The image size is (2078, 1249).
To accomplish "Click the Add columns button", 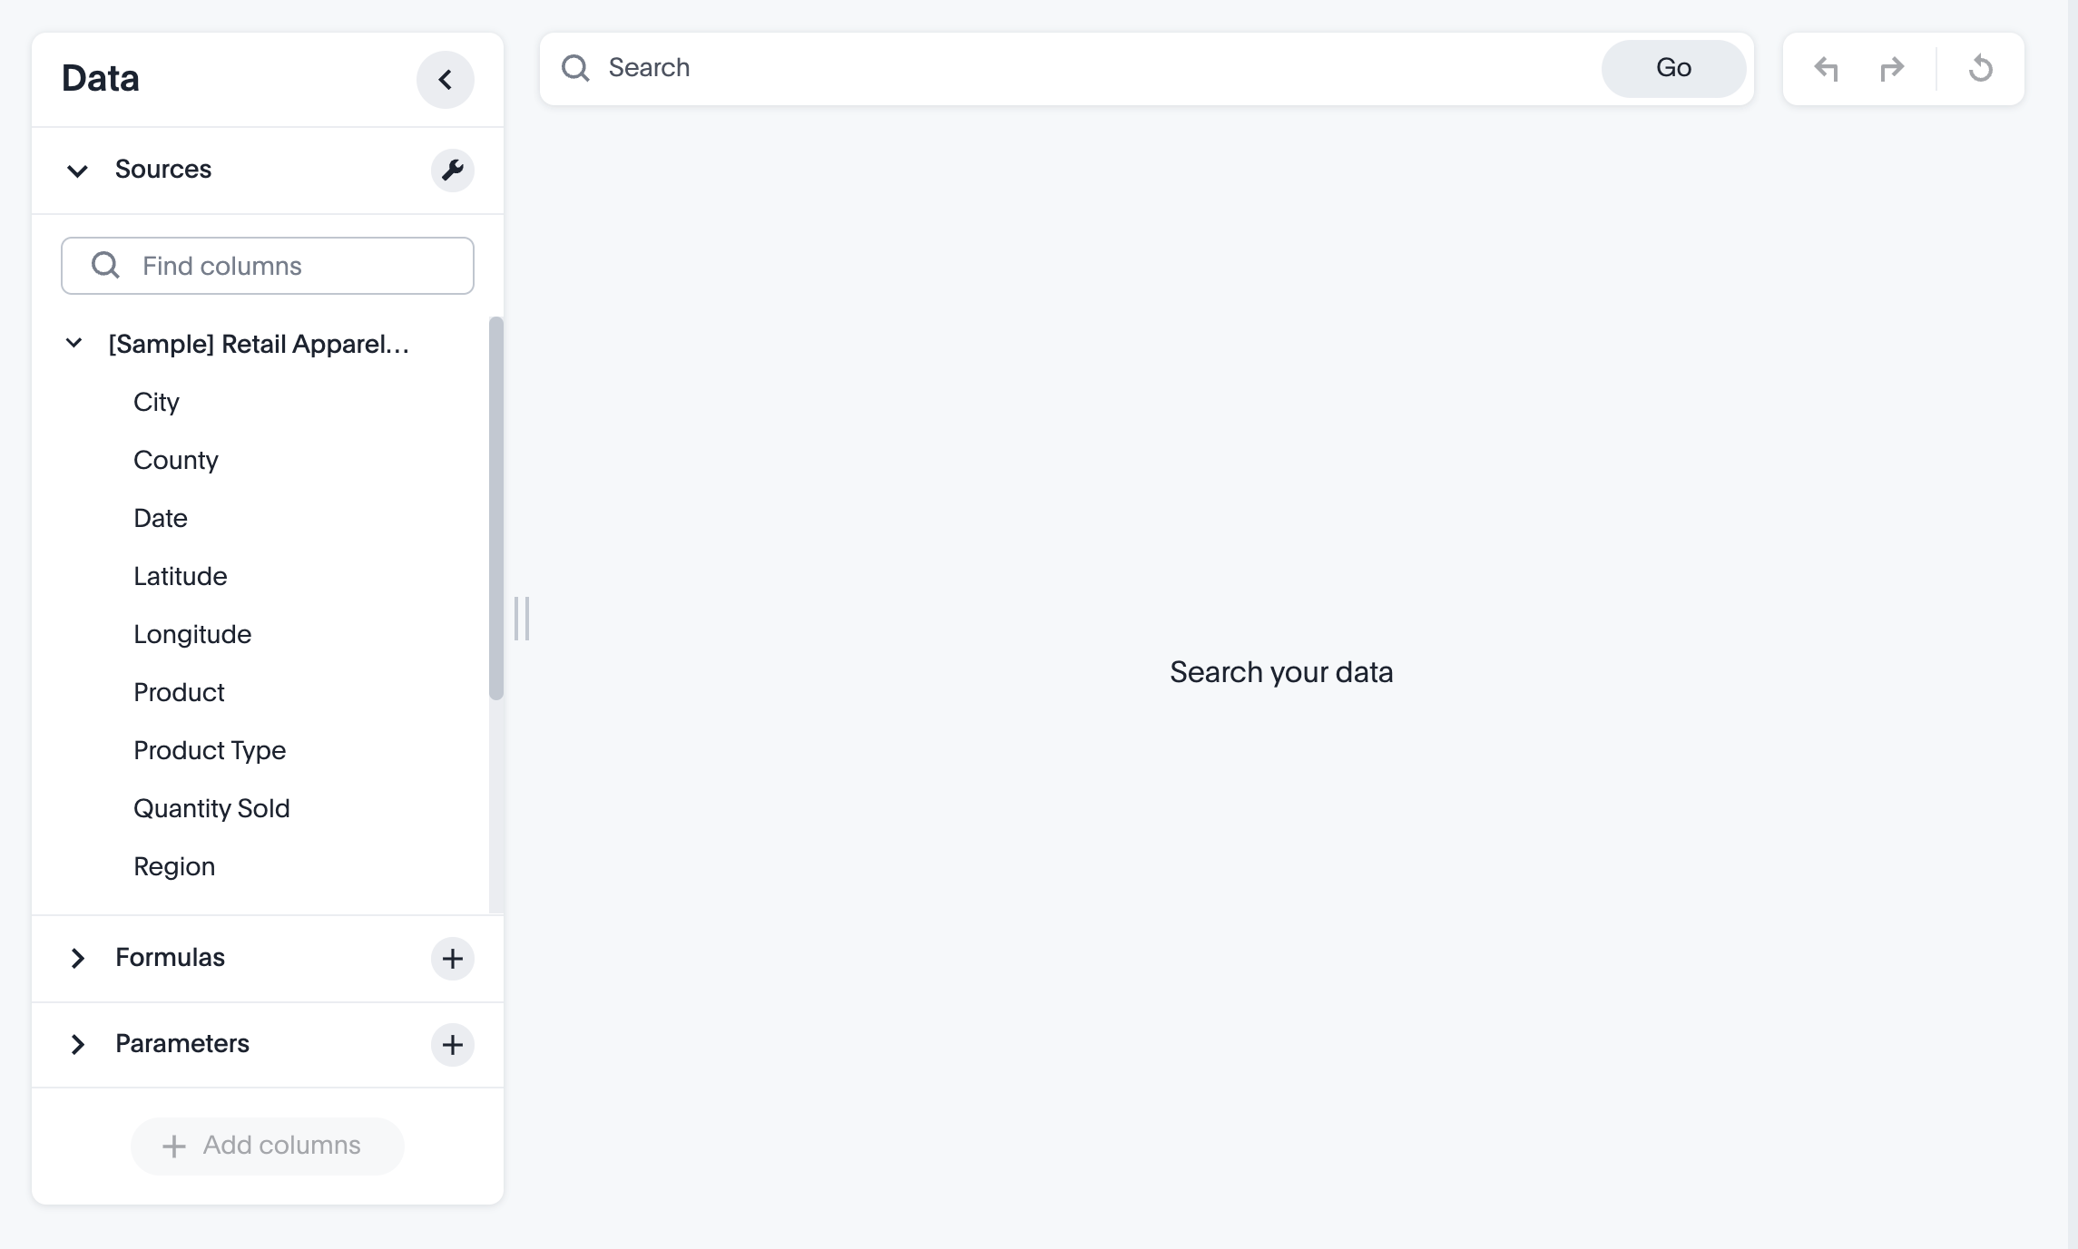I will click(x=267, y=1146).
